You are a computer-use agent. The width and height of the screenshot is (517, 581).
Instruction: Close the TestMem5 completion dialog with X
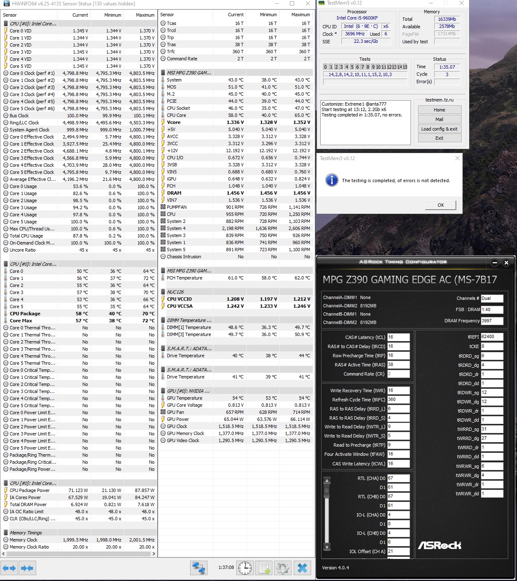point(458,158)
